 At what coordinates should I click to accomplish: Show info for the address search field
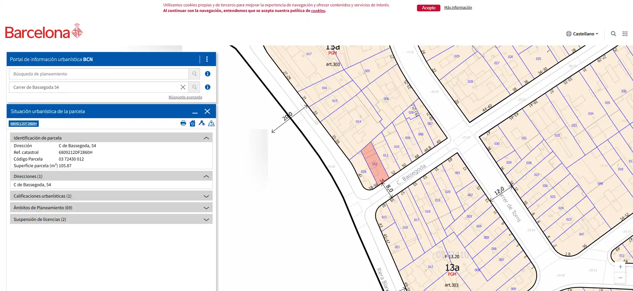point(208,87)
